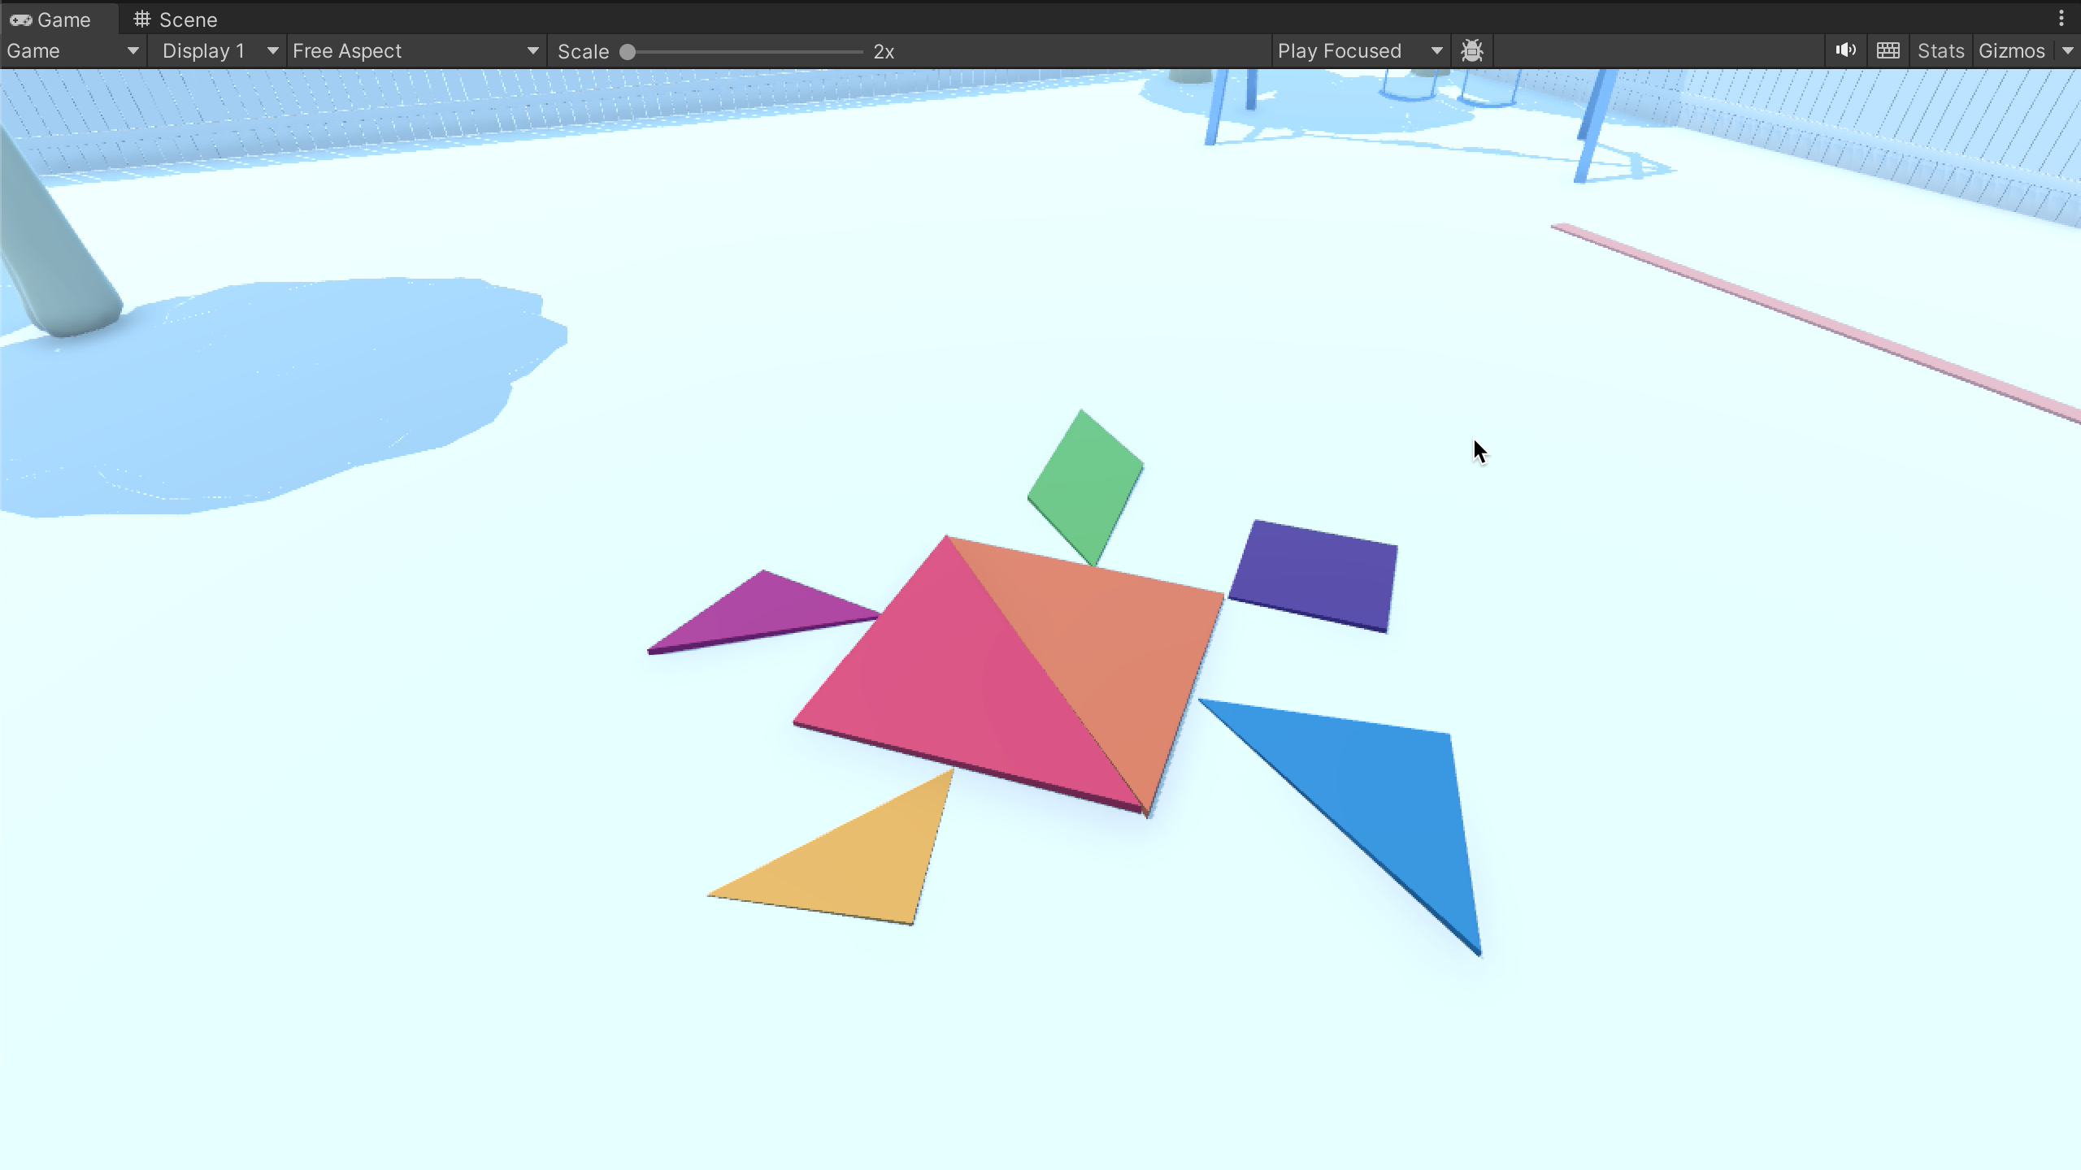
Task: Mute the game audio speaker icon
Action: (1845, 50)
